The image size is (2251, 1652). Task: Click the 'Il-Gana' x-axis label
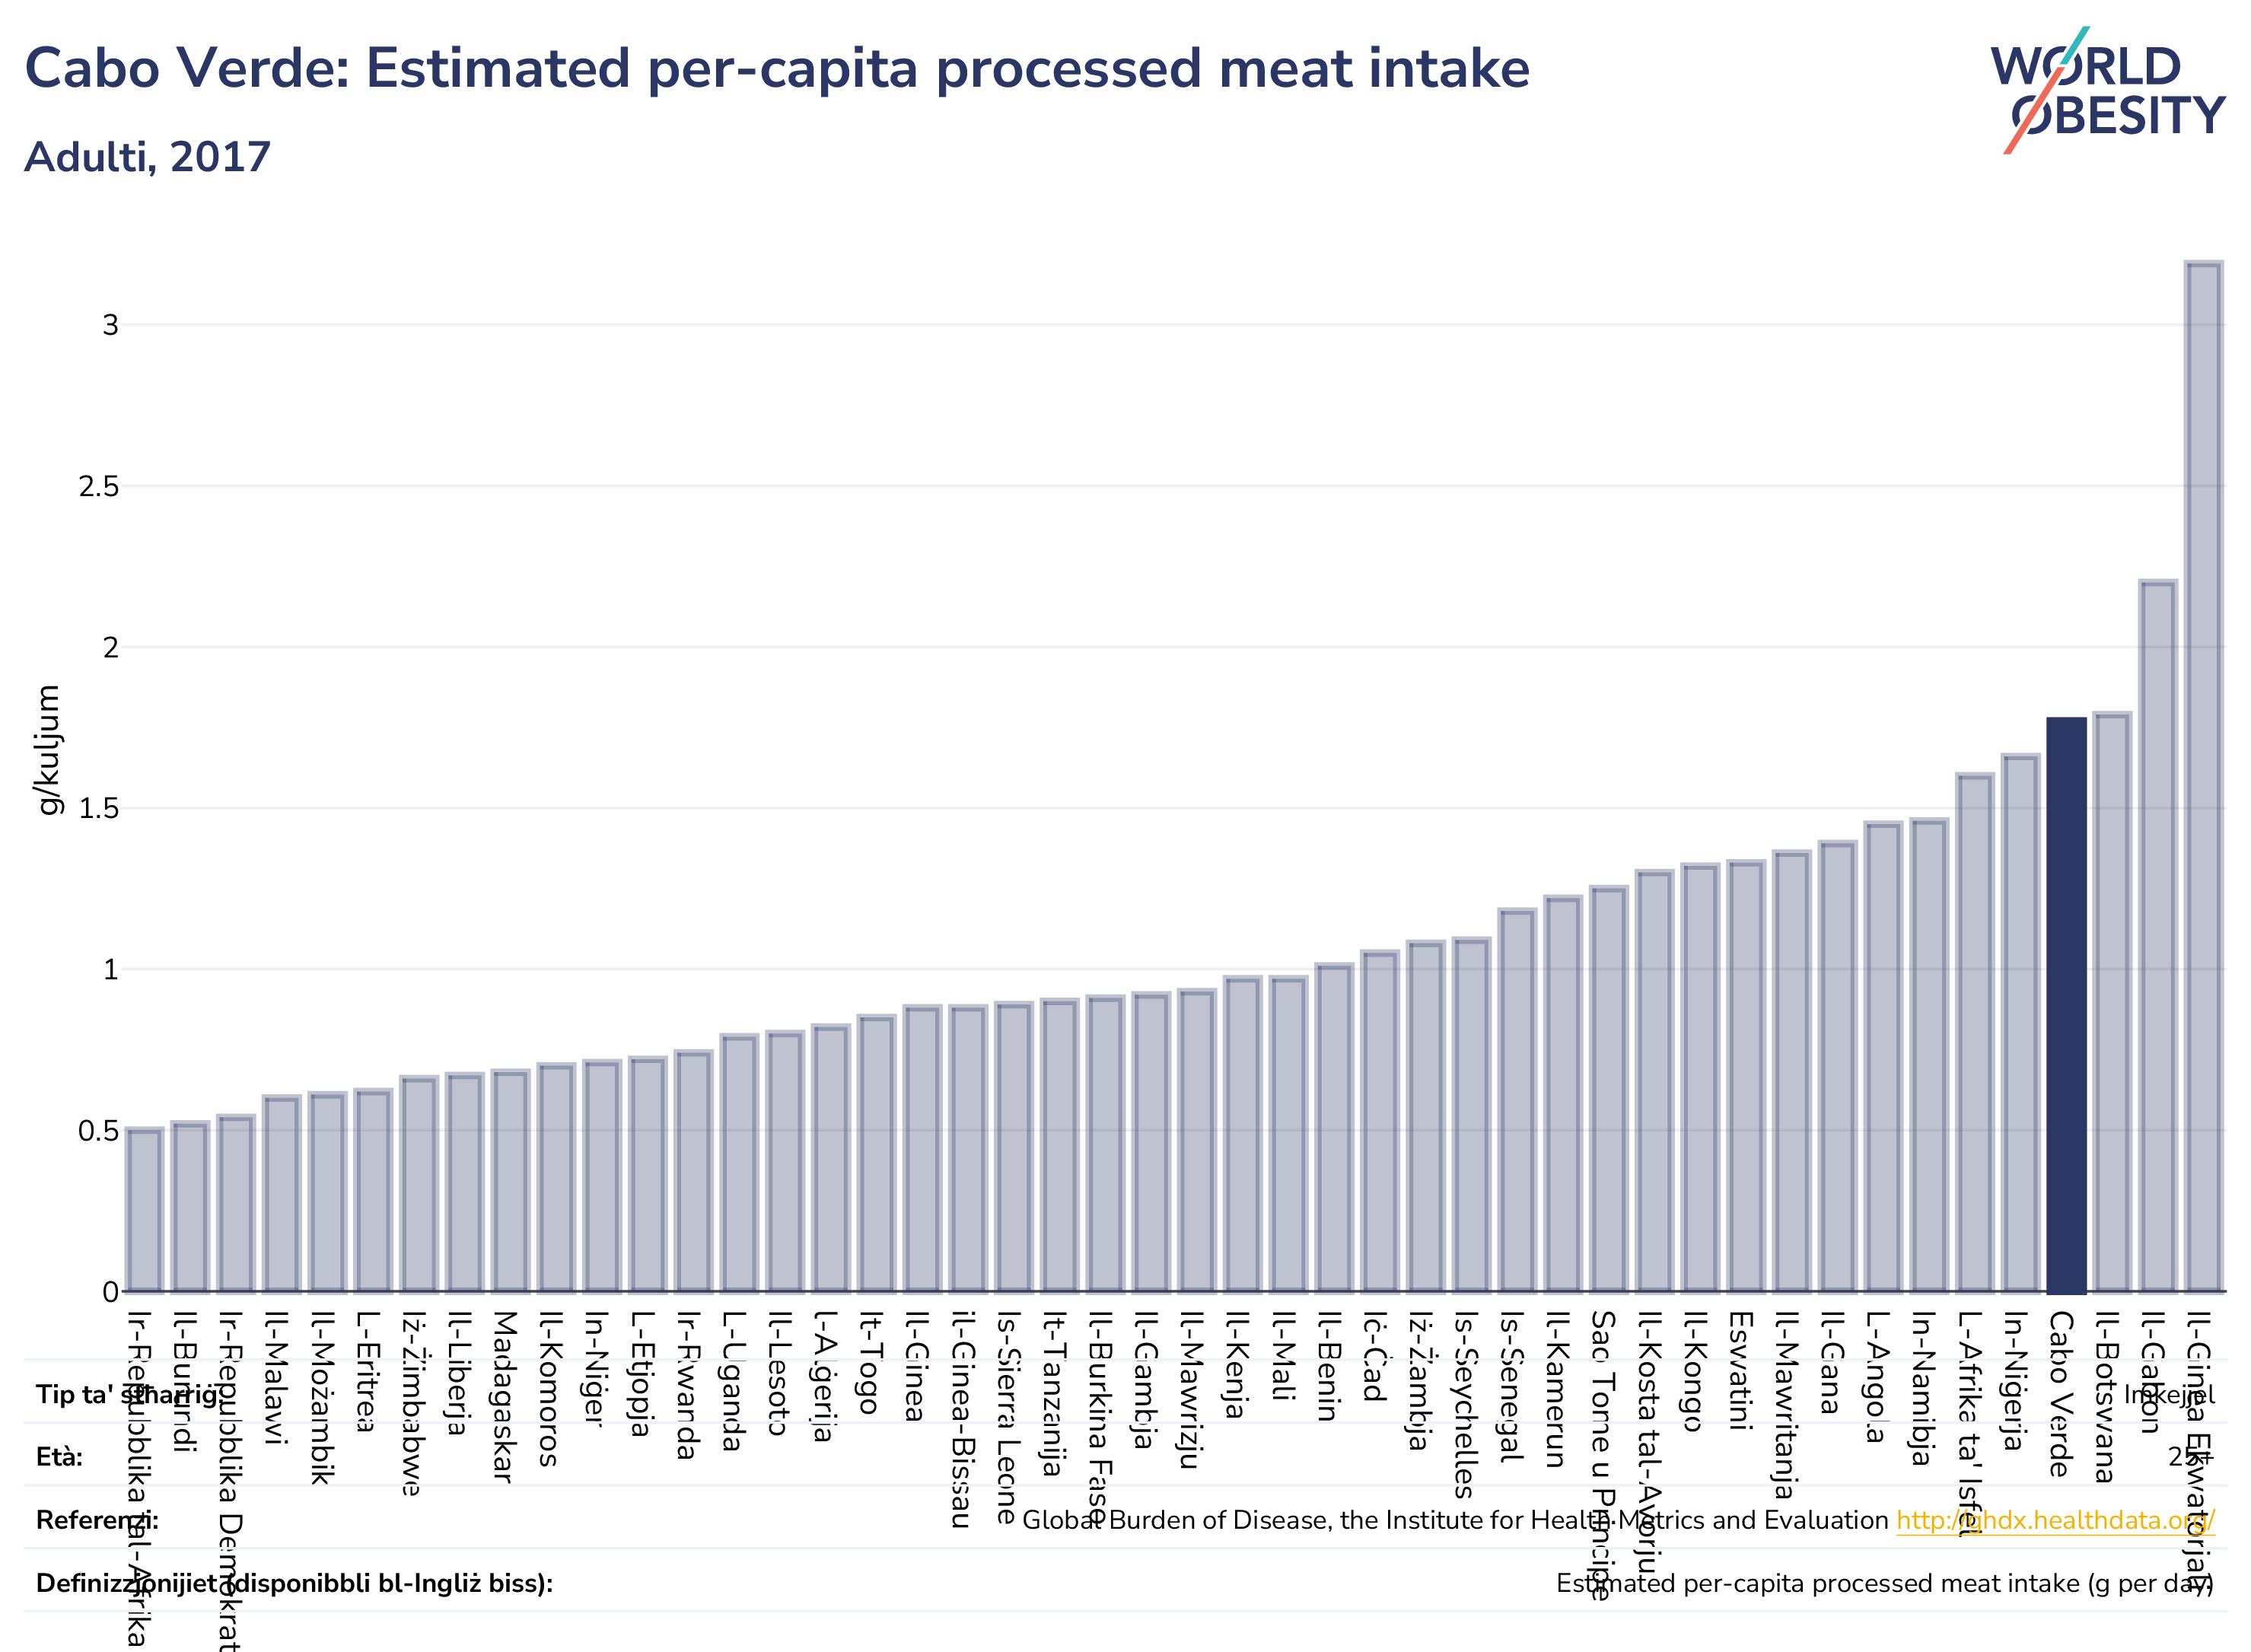pyautogui.click(x=1829, y=1363)
